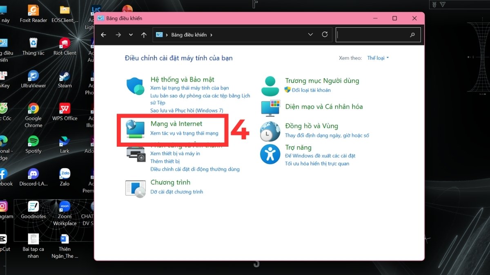Click the Bảng điều khiển breadcrumb
The image size is (490, 275).
click(189, 35)
